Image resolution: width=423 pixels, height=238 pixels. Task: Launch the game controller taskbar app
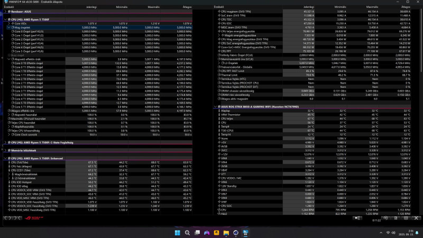pos(207,233)
